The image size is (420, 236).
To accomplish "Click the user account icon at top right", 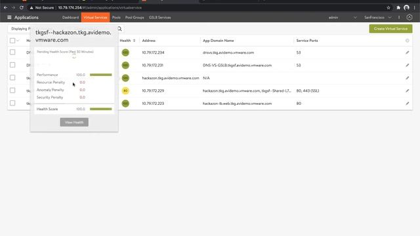I will tap(409, 18).
